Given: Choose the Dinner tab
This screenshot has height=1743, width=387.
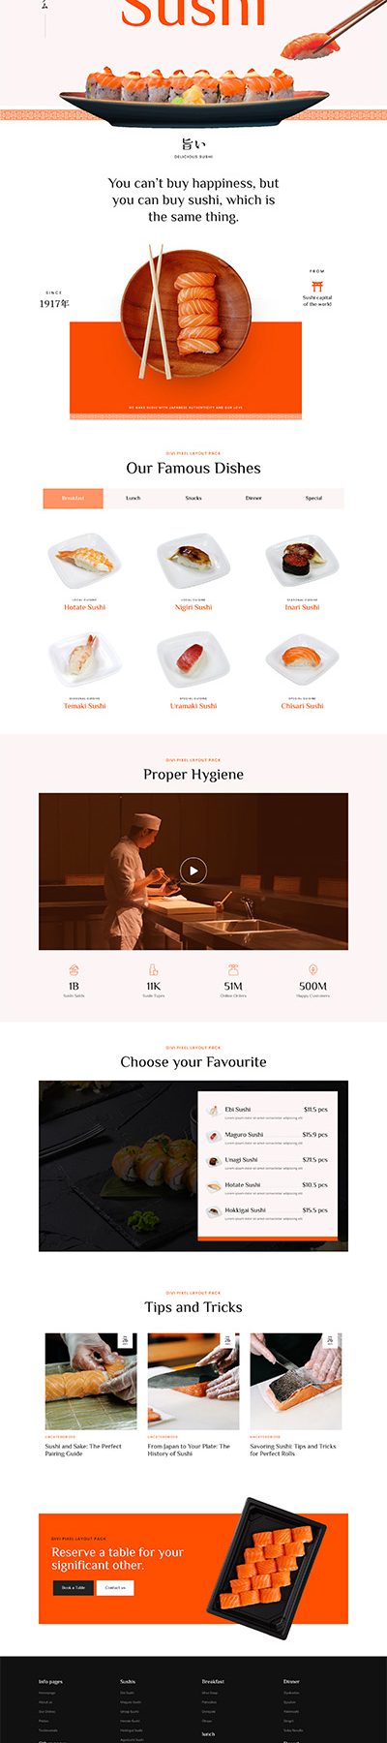Looking at the screenshot, I should click(253, 498).
